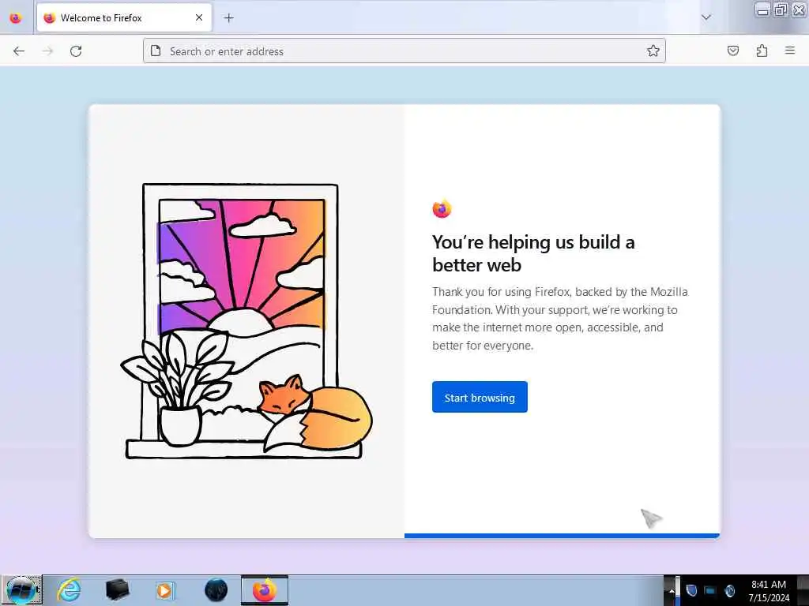Screen dimensions: 809x606
Task: Click the Firefox logo above the heading
Action: (x=442, y=208)
